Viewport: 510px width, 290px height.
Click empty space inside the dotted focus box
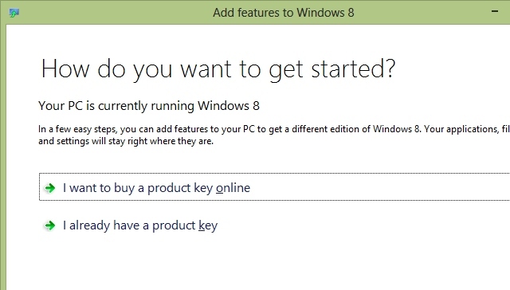[x=374, y=187]
